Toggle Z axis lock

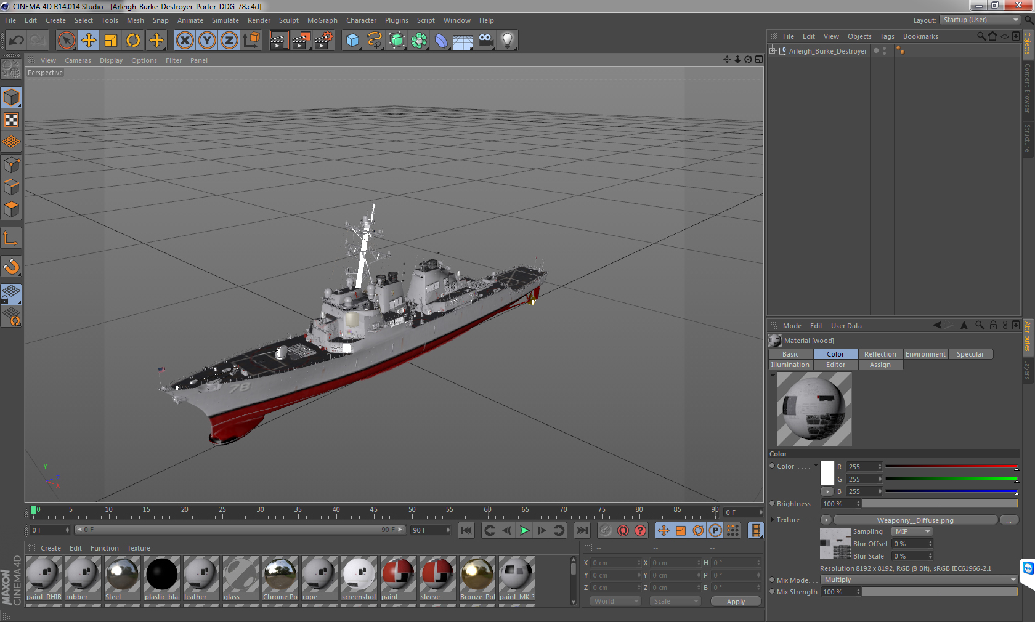pyautogui.click(x=229, y=41)
